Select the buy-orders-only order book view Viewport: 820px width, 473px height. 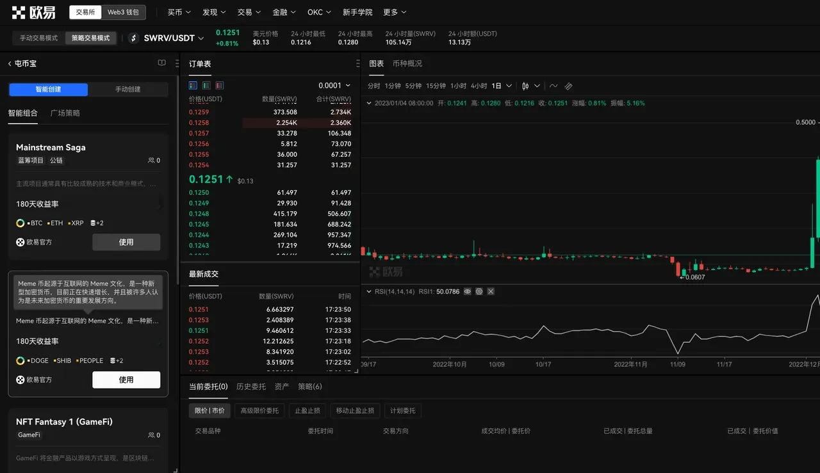(x=206, y=85)
